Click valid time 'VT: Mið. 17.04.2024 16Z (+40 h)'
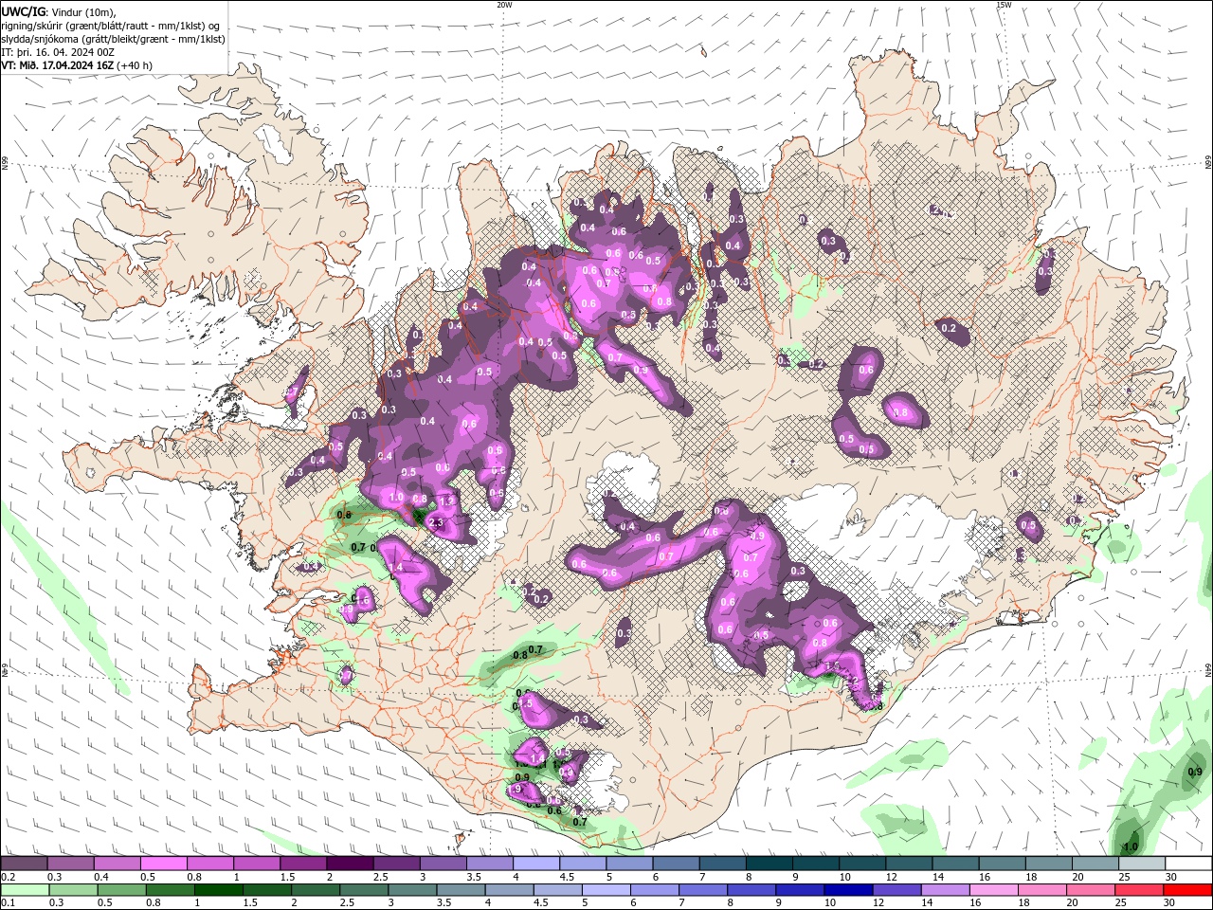The image size is (1213, 910). pyautogui.click(x=77, y=65)
